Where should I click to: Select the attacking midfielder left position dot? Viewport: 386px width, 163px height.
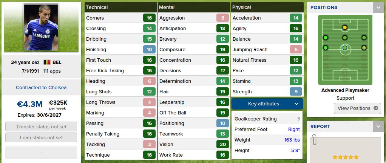(326, 38)
